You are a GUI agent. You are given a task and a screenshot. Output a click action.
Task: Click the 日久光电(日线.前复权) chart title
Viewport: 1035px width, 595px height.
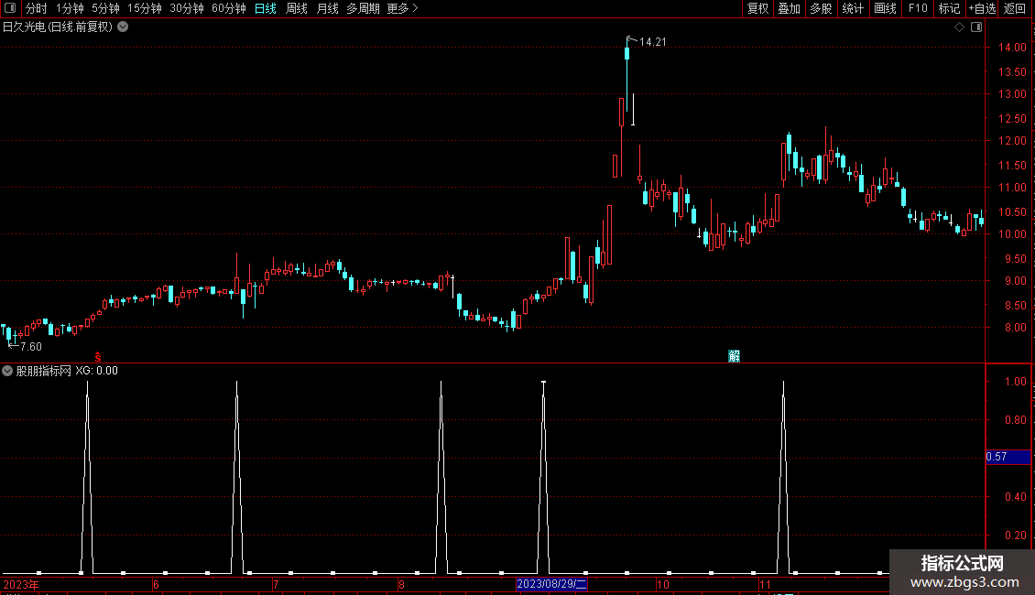(58, 27)
